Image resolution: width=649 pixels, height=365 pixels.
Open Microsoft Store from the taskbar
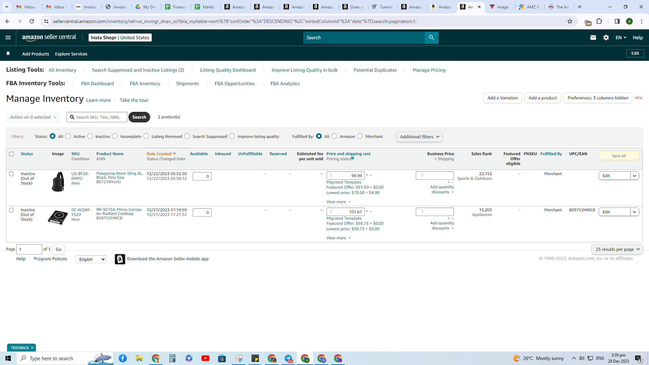(x=222, y=358)
